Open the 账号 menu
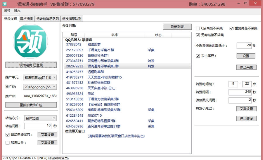 (7, 11)
